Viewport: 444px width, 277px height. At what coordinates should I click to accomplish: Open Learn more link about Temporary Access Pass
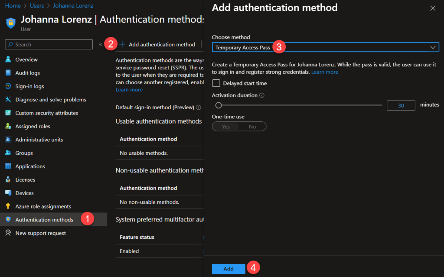pyautogui.click(x=324, y=72)
